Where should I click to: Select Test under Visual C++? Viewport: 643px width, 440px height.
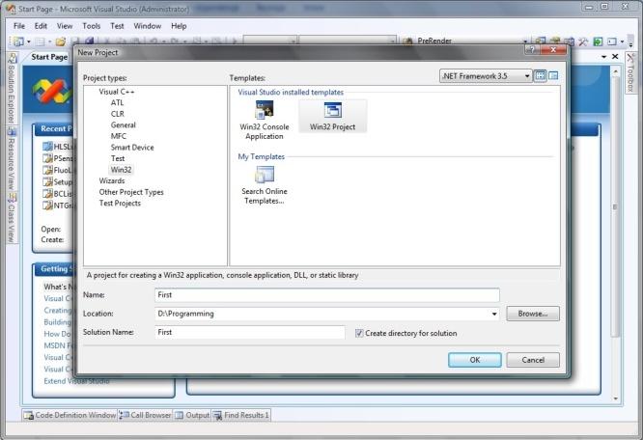click(x=118, y=158)
